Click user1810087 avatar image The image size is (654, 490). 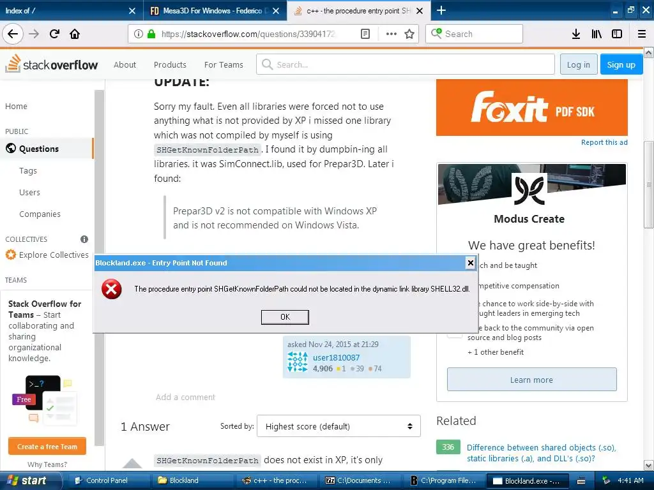pyautogui.click(x=298, y=362)
